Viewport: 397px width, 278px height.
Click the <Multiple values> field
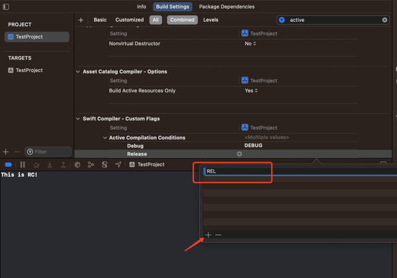267,137
